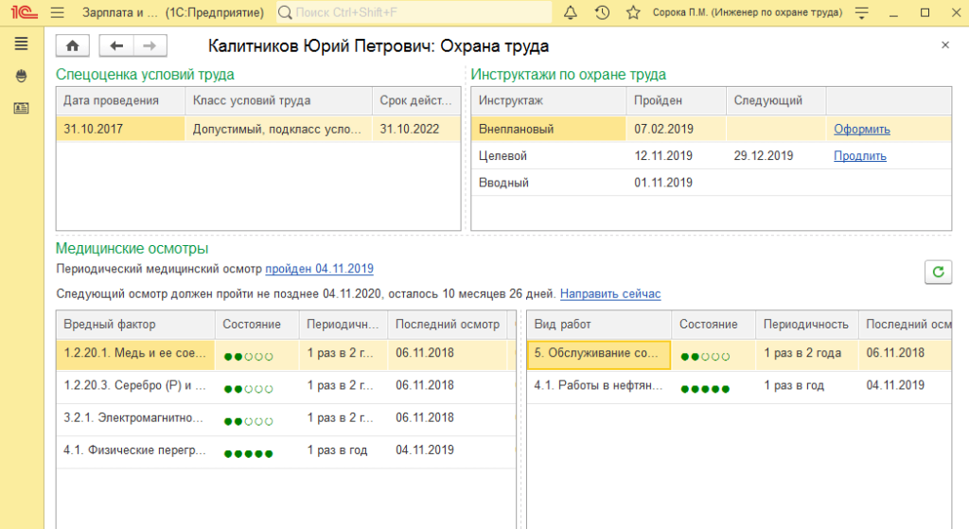The image size is (969, 529).
Task: Open the main menu hamburger in title bar
Action: pyautogui.click(x=58, y=12)
